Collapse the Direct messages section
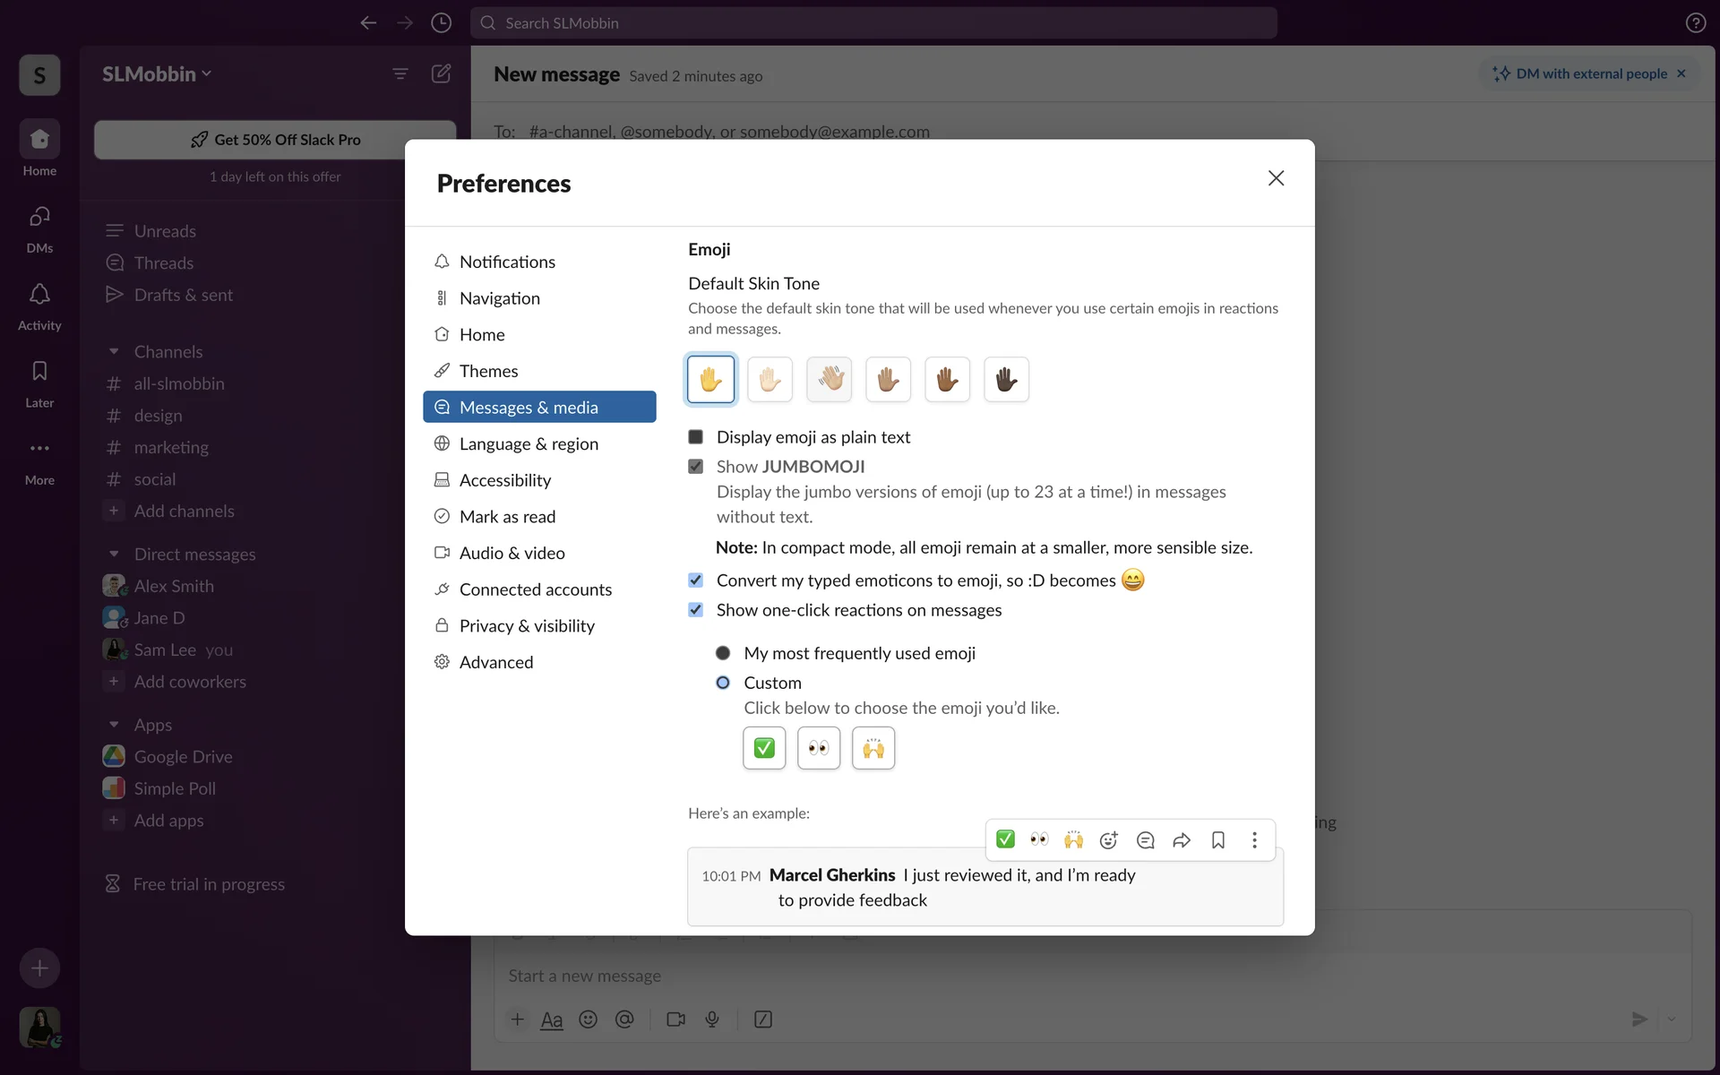 [114, 555]
